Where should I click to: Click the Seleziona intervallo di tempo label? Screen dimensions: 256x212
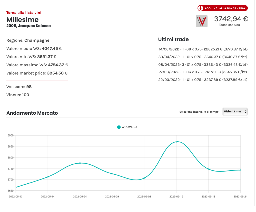pos(199,112)
